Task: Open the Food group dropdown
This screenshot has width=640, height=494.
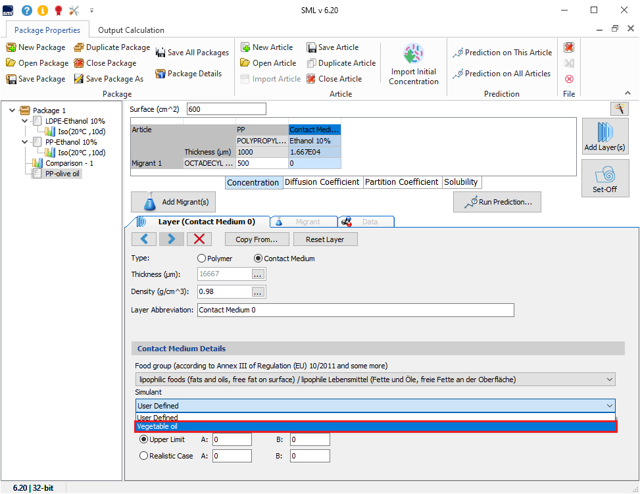Action: (375, 380)
